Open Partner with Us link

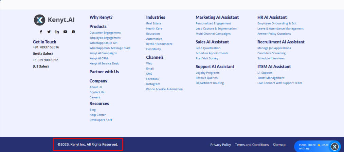[x=104, y=72]
